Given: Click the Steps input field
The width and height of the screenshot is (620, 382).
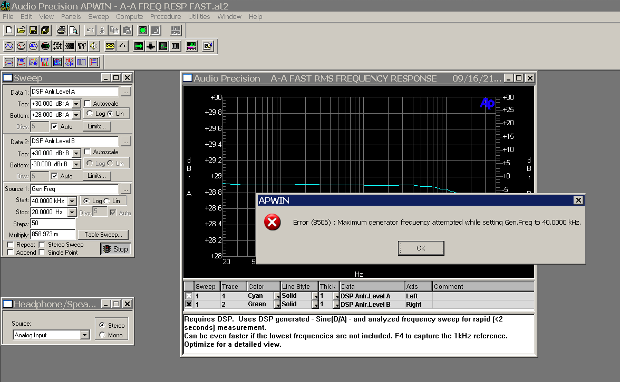Looking at the screenshot, I should (53, 223).
